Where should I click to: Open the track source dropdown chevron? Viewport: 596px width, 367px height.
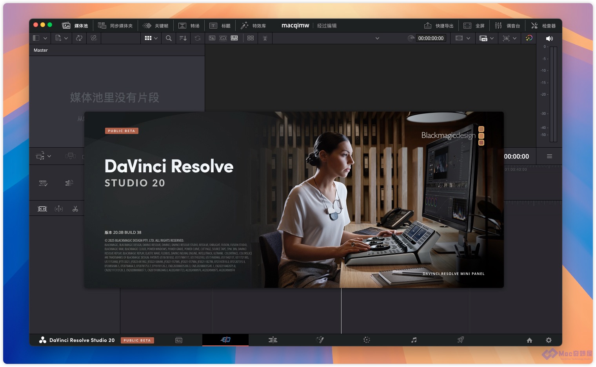pyautogui.click(x=49, y=156)
